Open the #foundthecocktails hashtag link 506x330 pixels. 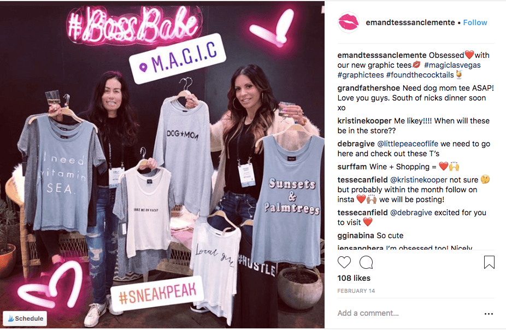coord(420,75)
